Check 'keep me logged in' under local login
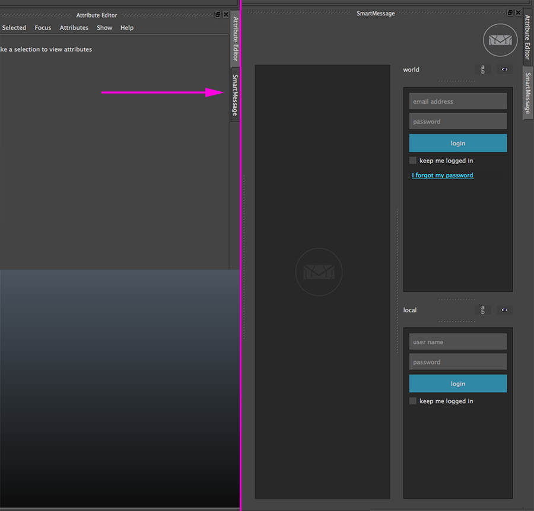Image resolution: width=534 pixels, height=511 pixels. click(413, 401)
